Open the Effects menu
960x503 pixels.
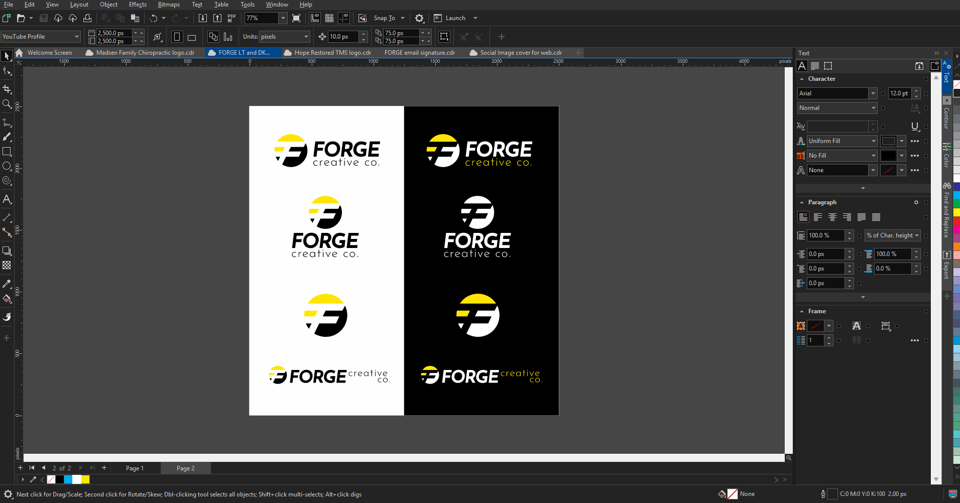pos(138,5)
